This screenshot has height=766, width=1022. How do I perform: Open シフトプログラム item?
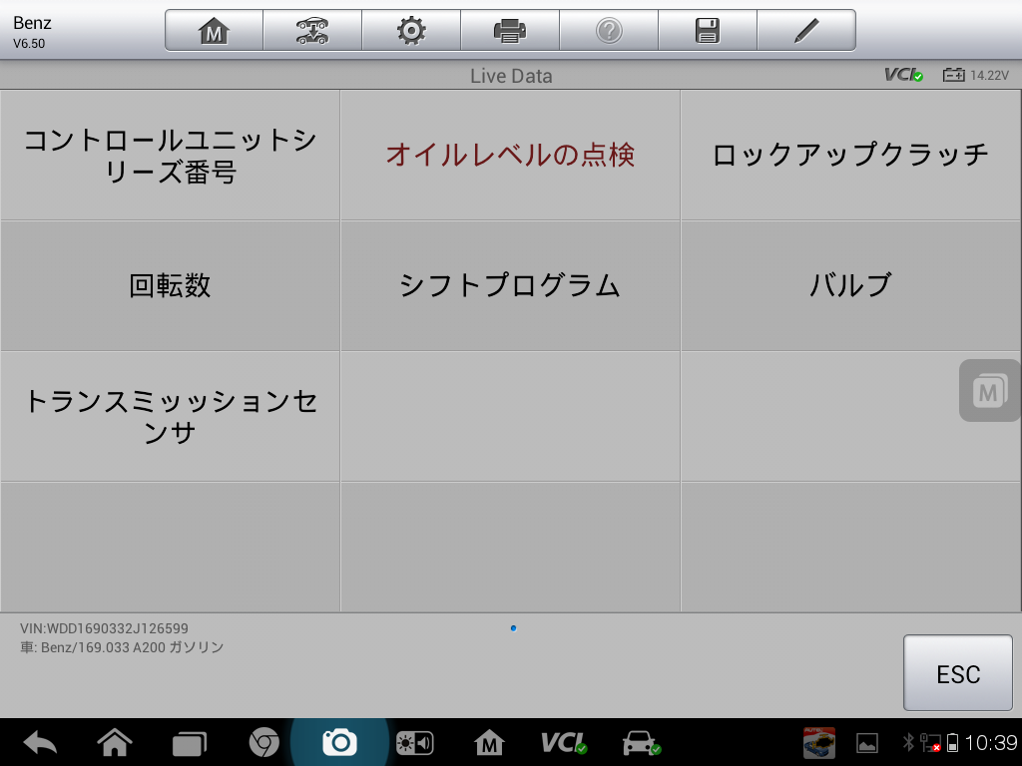510,286
